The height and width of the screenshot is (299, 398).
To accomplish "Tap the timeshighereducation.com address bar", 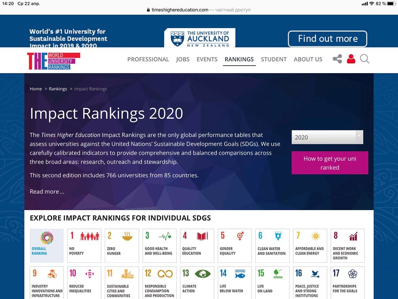I will tap(199, 10).
